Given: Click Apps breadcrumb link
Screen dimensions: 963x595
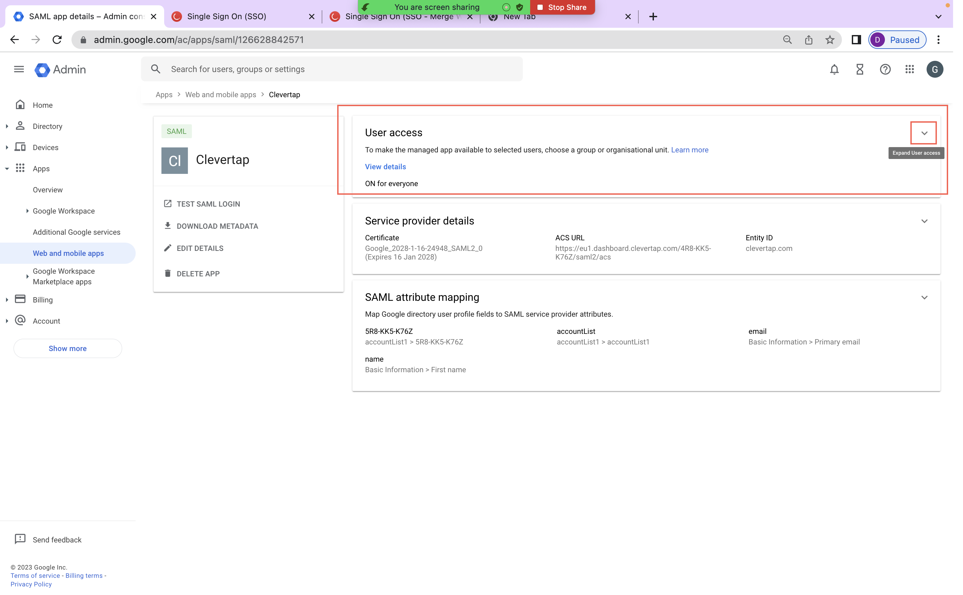Looking at the screenshot, I should [164, 95].
